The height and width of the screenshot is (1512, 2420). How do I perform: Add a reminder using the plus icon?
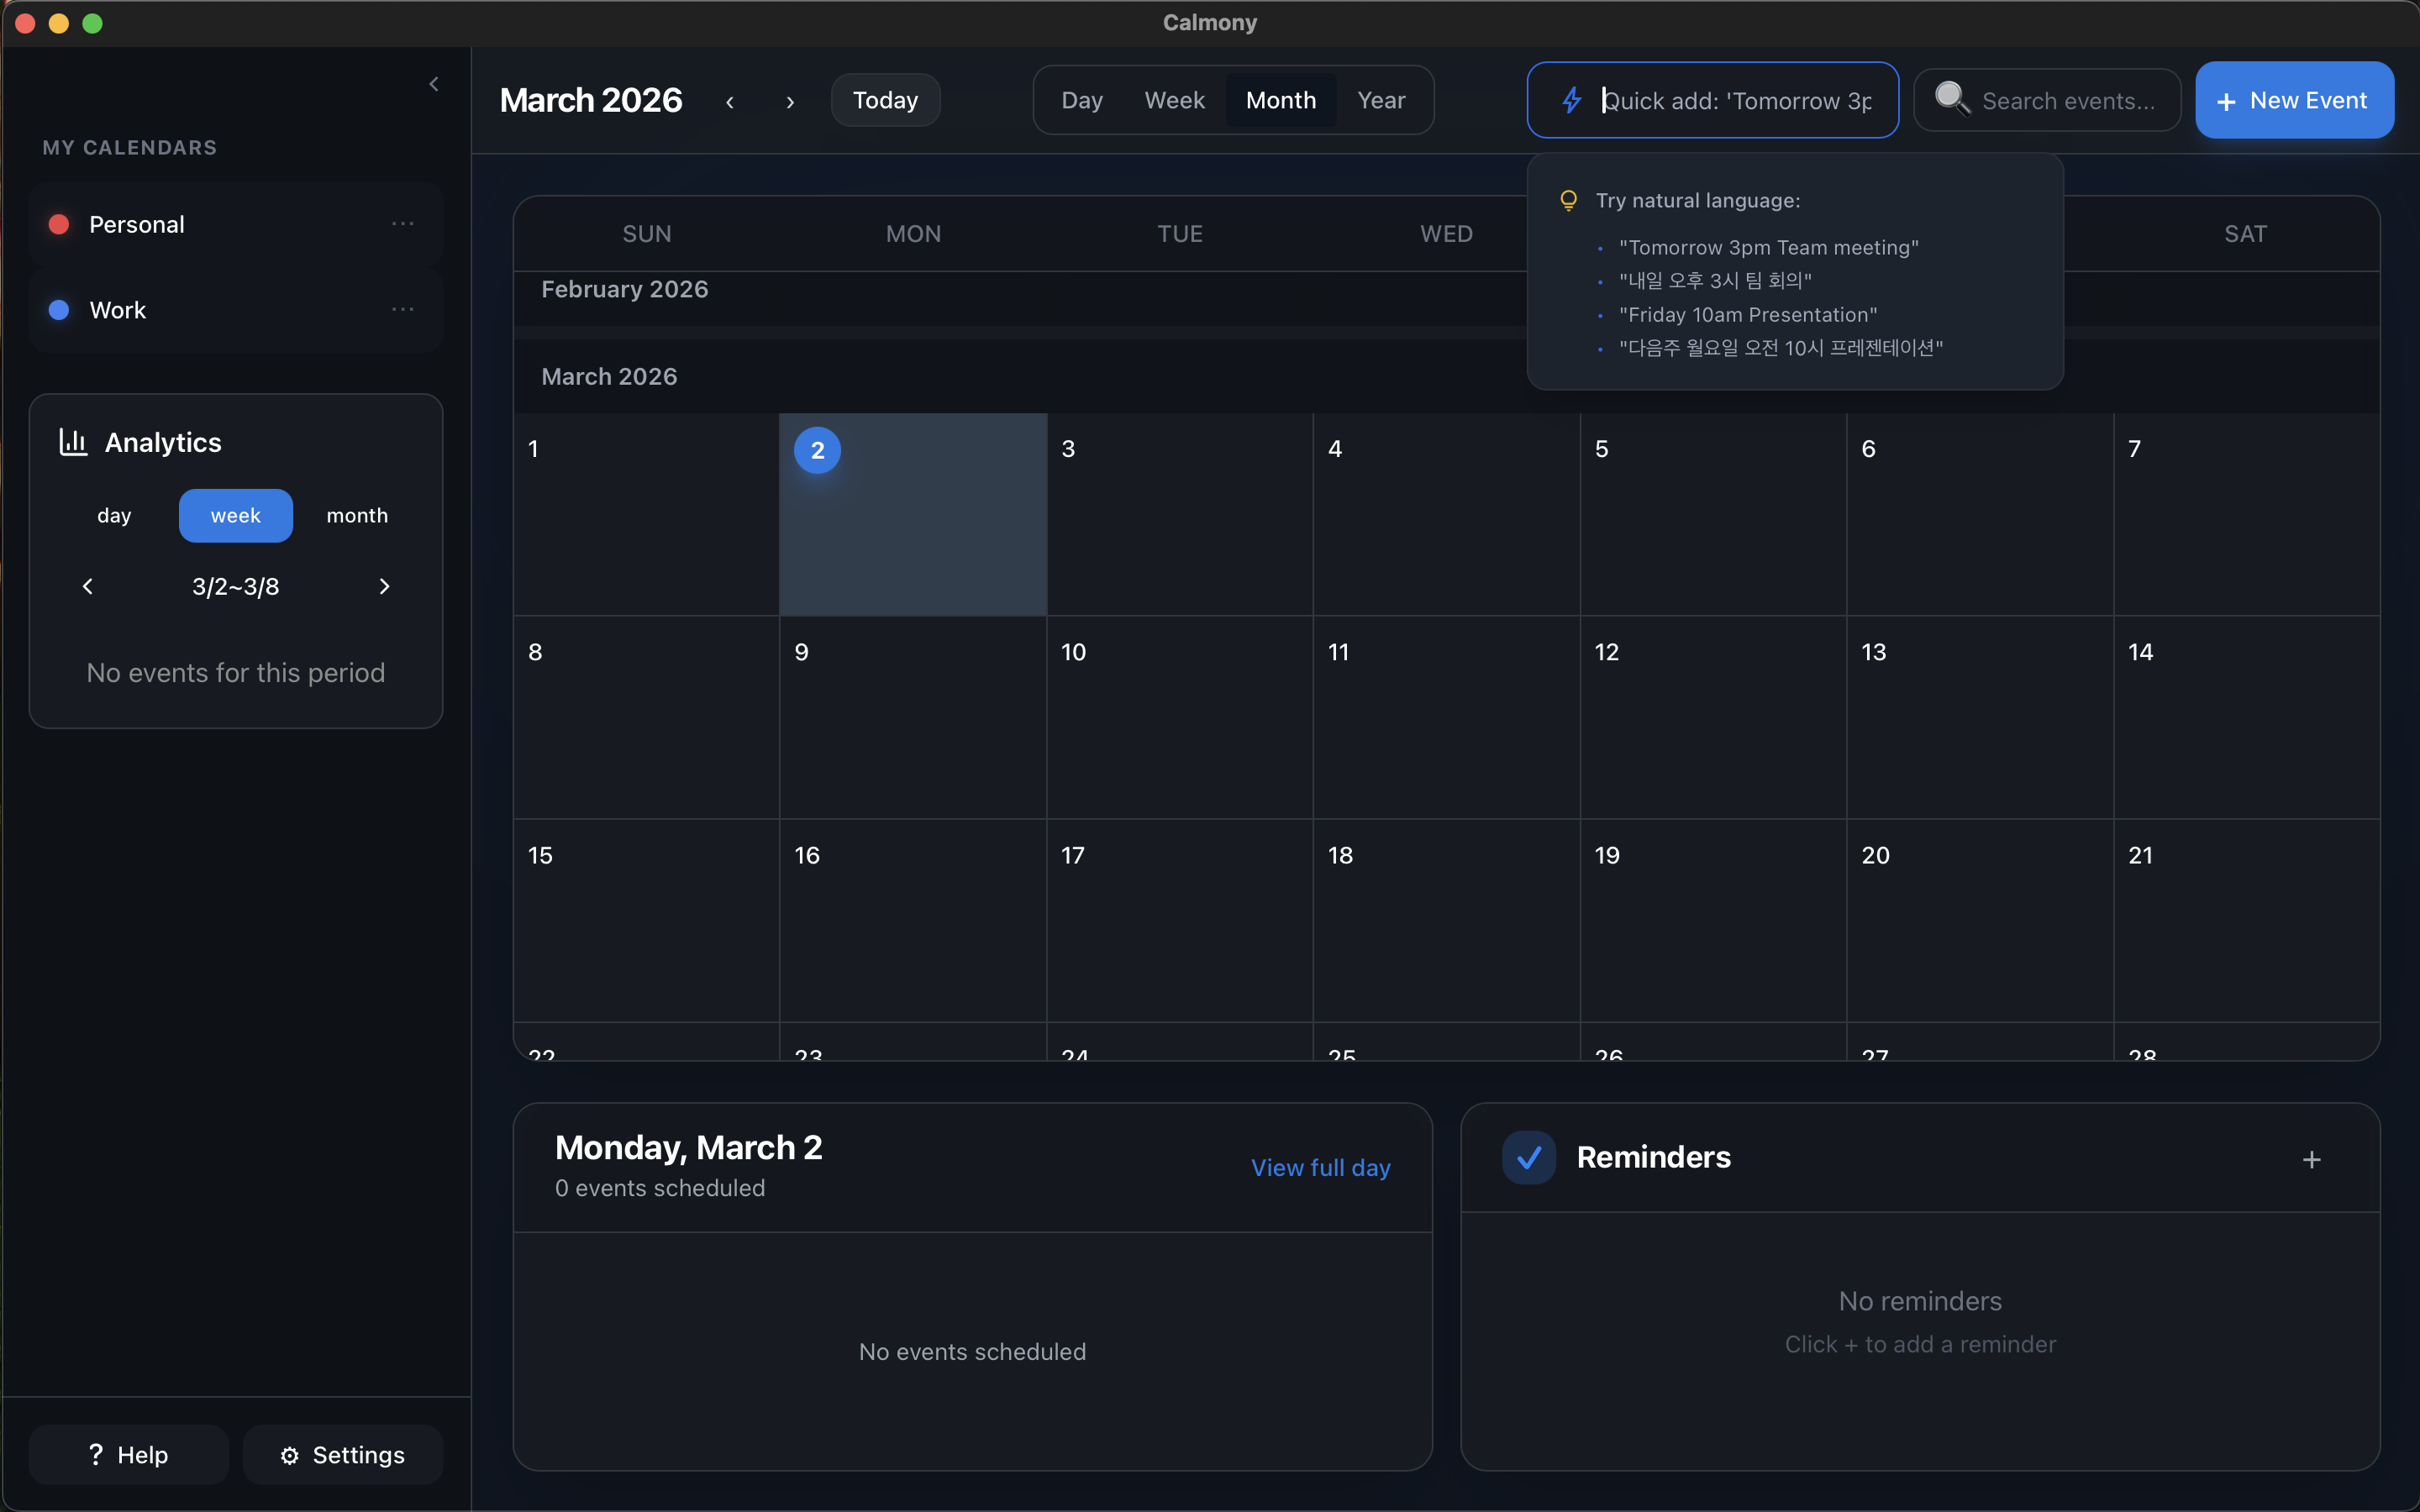click(2311, 1159)
